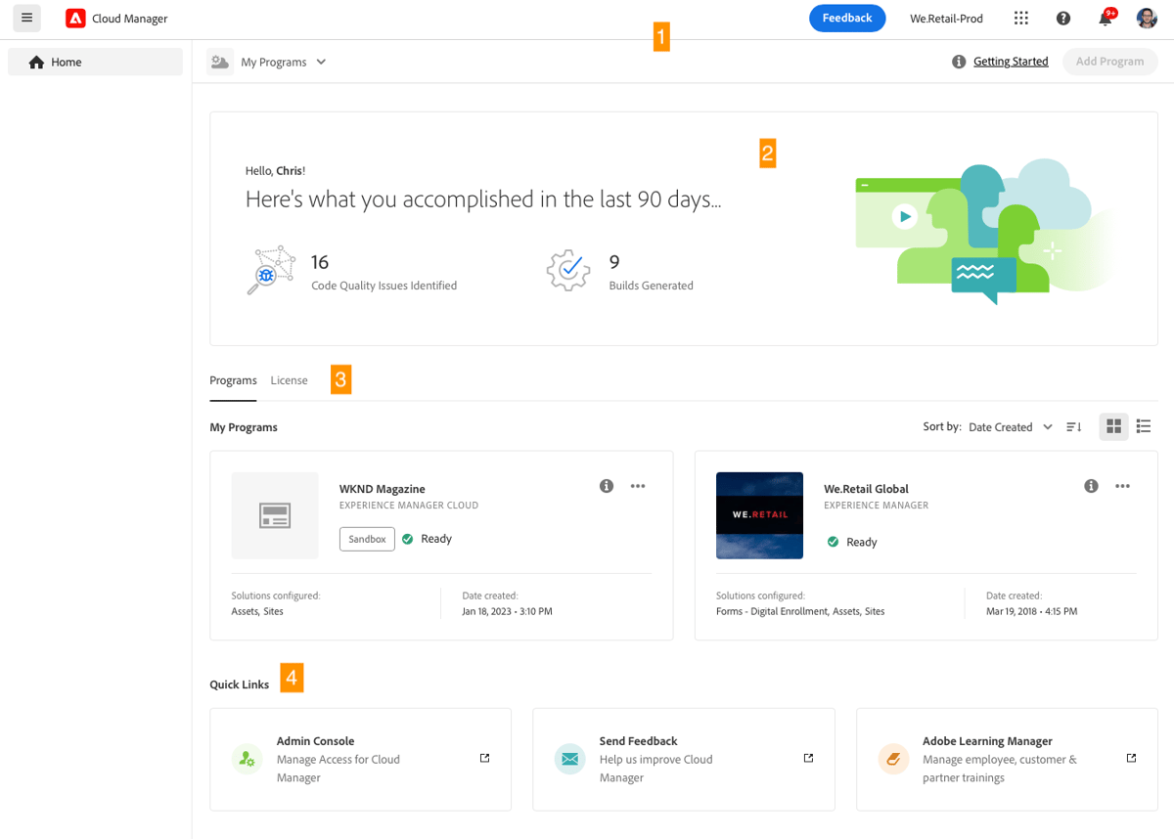This screenshot has height=839, width=1174.
Task: Open notifications from the bell icon
Action: (1105, 19)
